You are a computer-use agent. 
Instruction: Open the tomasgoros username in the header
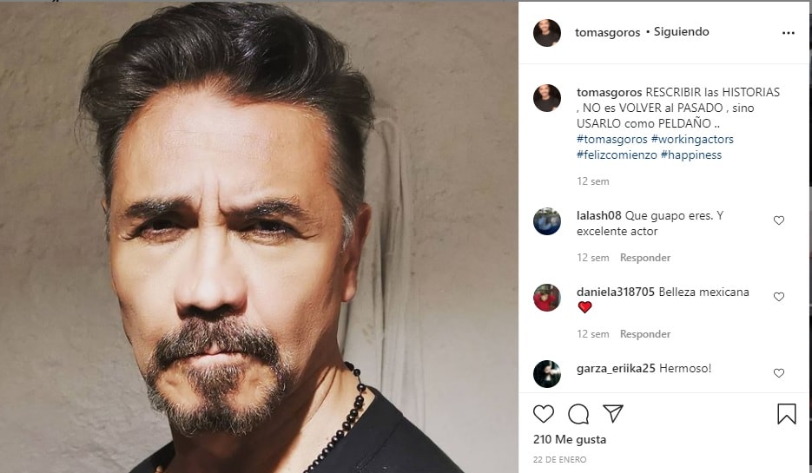[607, 32]
